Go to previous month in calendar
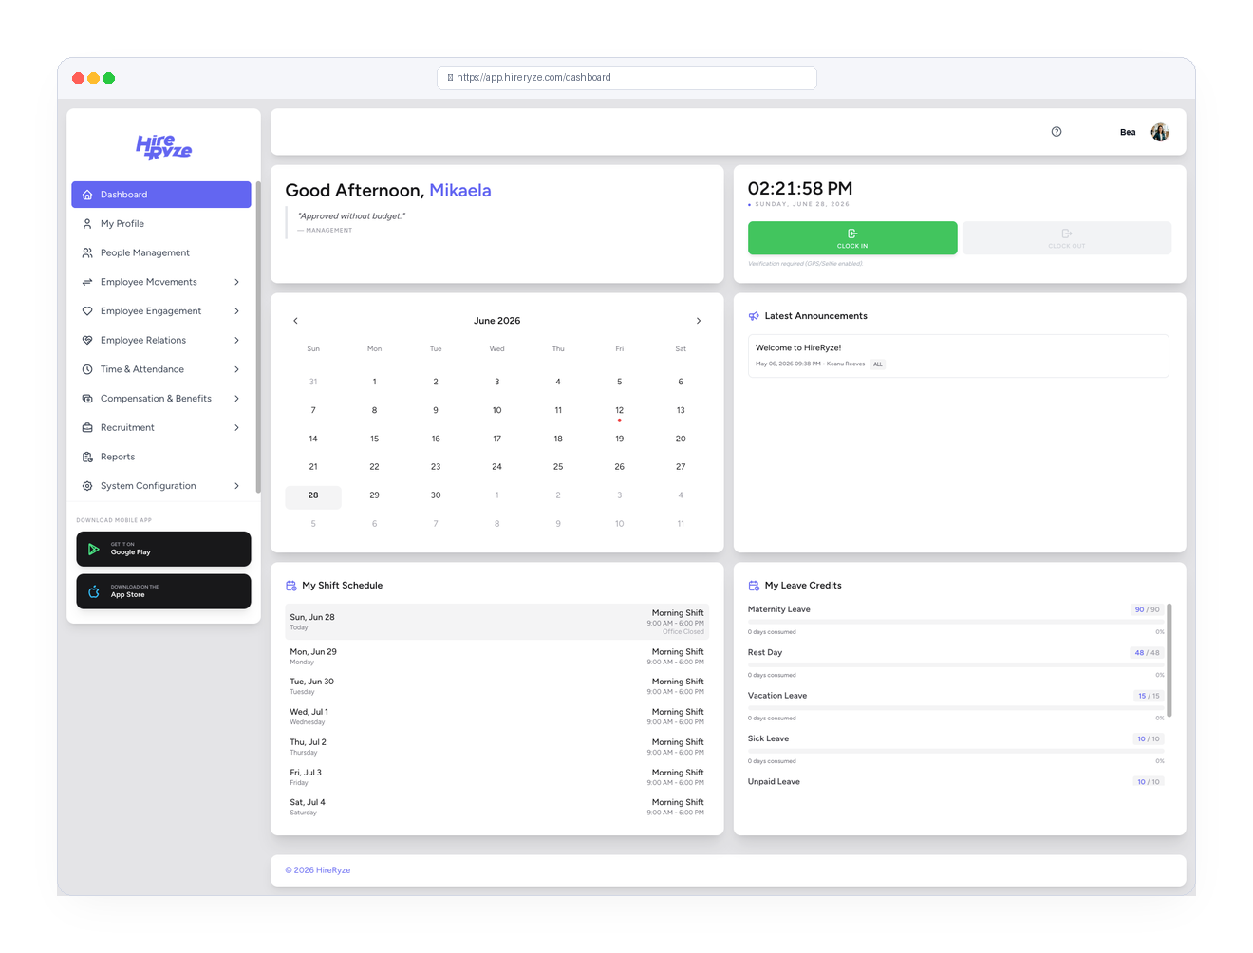 coord(295,321)
